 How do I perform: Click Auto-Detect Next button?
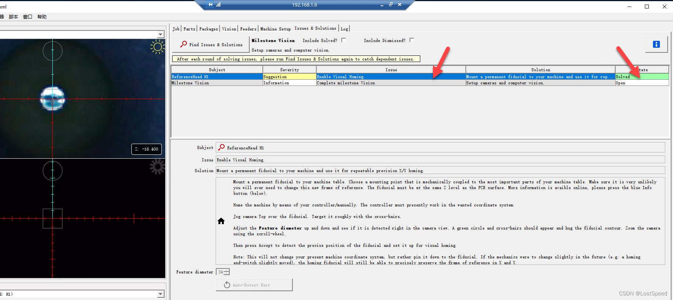pos(254,285)
